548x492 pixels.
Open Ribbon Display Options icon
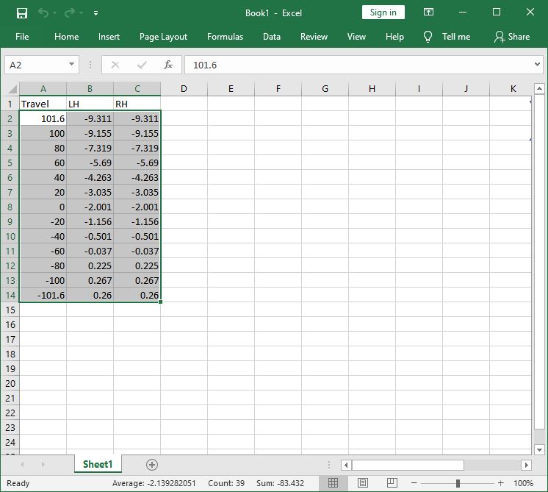pyautogui.click(x=428, y=13)
